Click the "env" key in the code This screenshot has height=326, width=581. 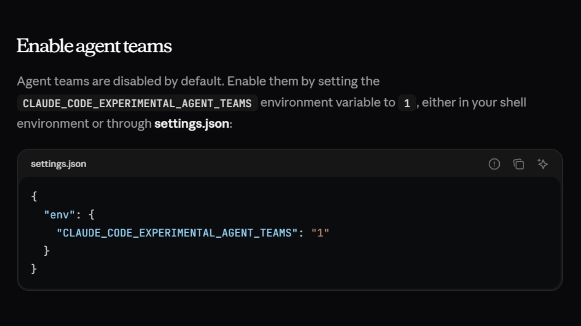tap(59, 215)
